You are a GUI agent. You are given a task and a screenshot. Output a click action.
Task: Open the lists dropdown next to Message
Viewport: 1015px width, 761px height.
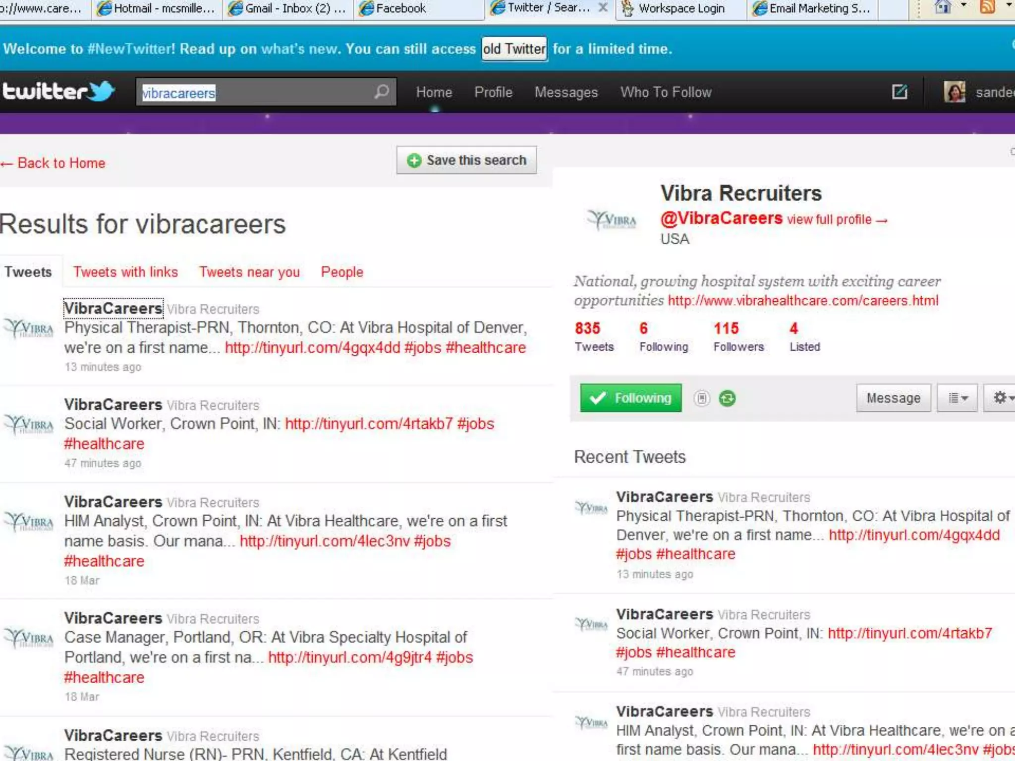[x=957, y=398]
